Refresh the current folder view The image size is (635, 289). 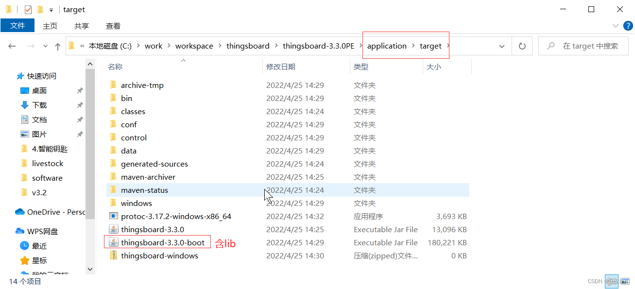click(522, 46)
